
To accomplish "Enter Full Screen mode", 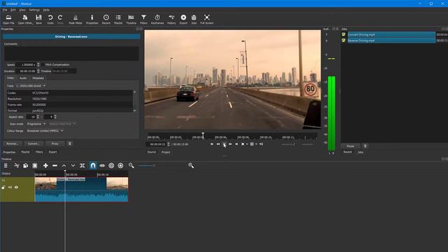I will 207,20.
